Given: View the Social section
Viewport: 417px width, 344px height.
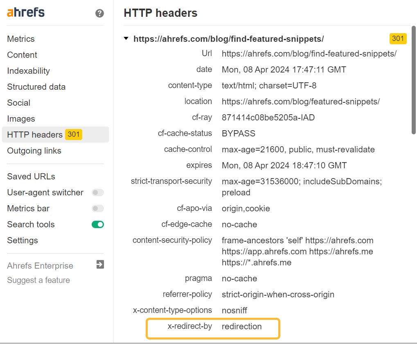Looking at the screenshot, I should coord(17,103).
